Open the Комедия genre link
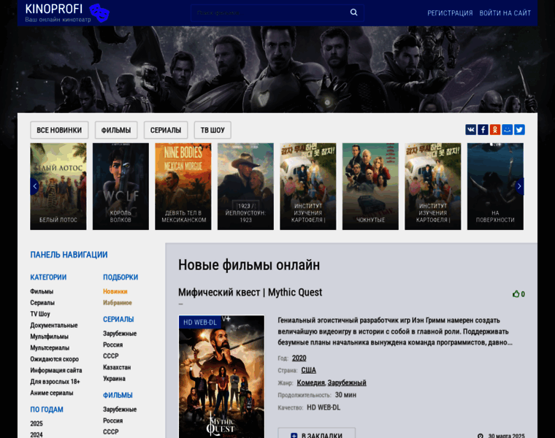 [x=311, y=383]
